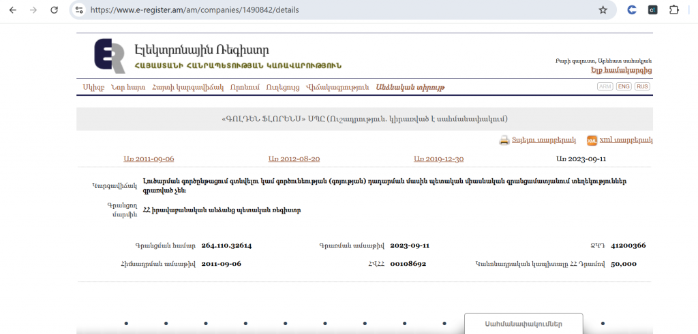
Task: Bookmark this page with the star icon
Action: pos(603,10)
